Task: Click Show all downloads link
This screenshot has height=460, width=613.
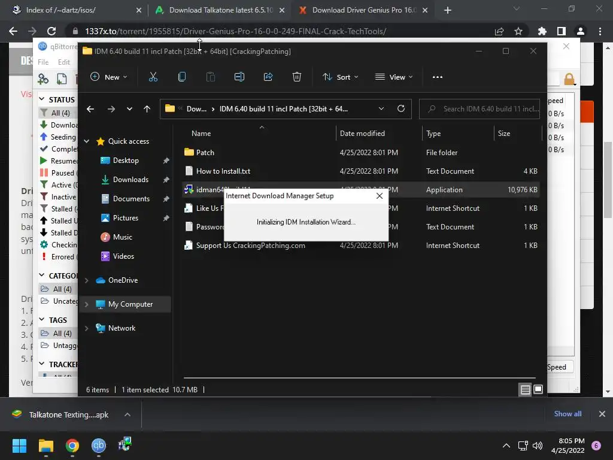Action: point(568,414)
